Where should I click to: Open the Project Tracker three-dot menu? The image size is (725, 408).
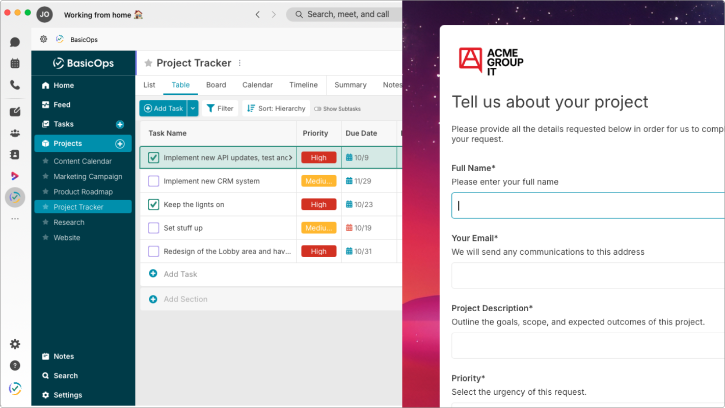pos(239,63)
